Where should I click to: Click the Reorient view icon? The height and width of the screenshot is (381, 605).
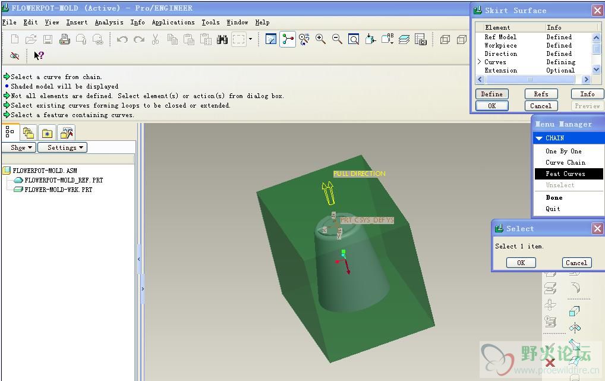pyautogui.click(x=370, y=39)
